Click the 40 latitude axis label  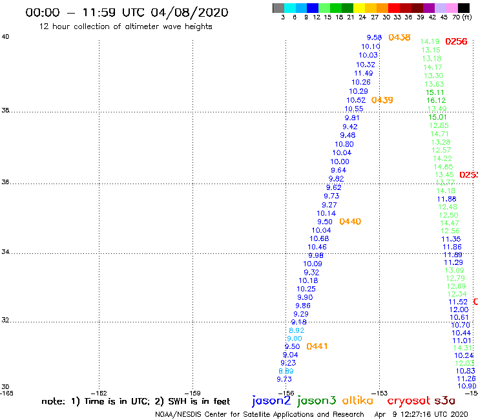(5, 37)
